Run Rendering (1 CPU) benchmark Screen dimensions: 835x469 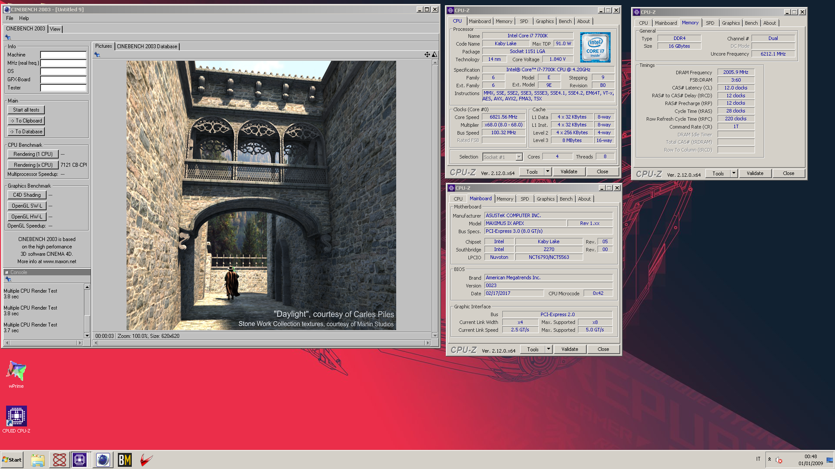click(x=33, y=154)
